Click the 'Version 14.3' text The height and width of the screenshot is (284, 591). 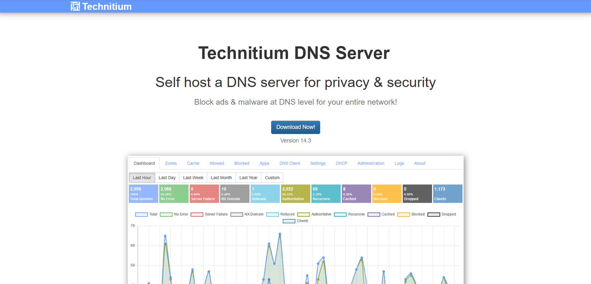click(295, 141)
